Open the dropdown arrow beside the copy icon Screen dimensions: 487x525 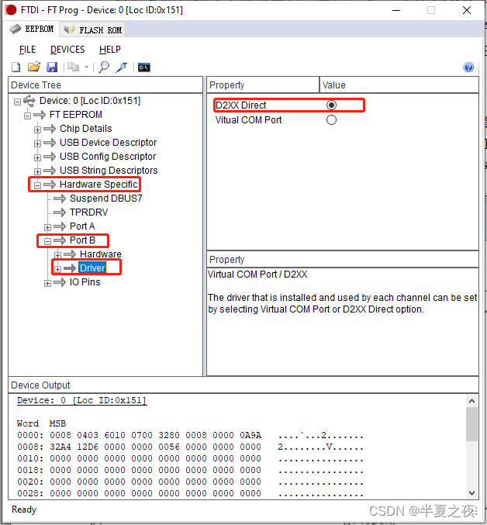[86, 67]
